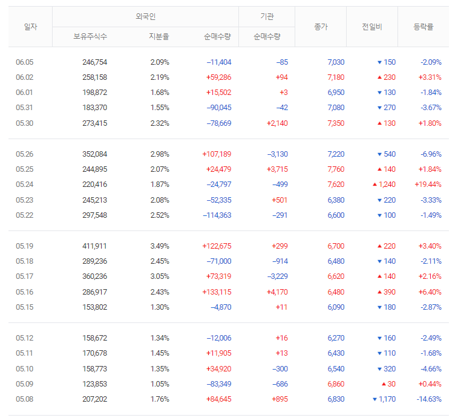The image size is (458, 418).
Task: Click the 종가 column header
Action: [321, 27]
